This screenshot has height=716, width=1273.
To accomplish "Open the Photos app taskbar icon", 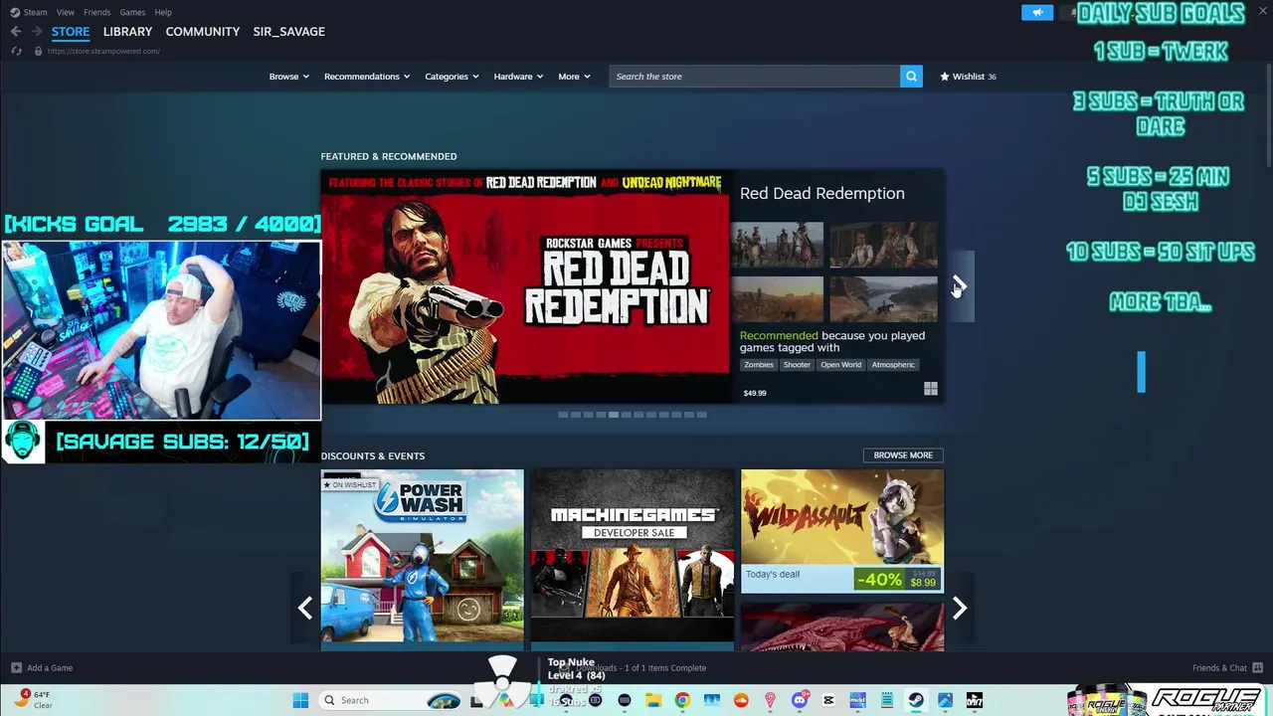I will click(945, 700).
